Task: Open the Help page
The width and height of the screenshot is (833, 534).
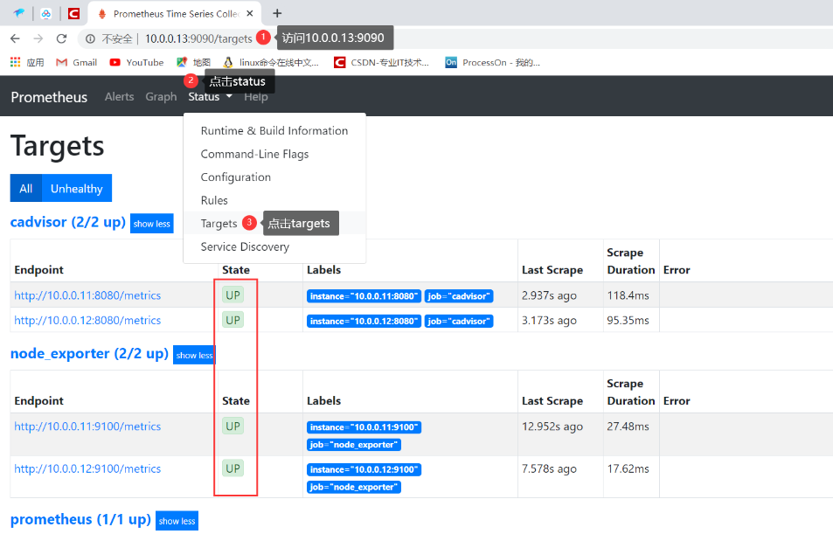Action: tap(255, 97)
